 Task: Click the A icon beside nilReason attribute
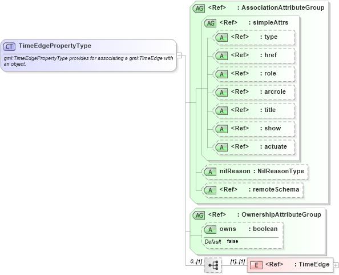(210, 172)
